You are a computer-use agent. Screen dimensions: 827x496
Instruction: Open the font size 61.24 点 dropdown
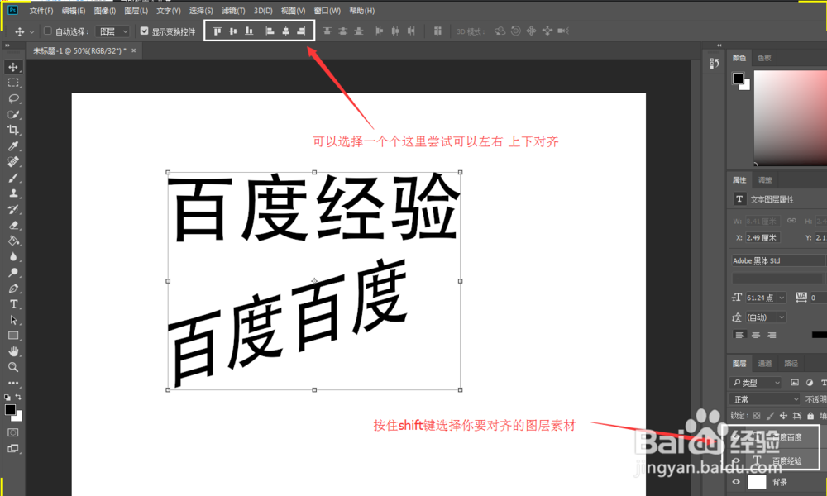[782, 298]
